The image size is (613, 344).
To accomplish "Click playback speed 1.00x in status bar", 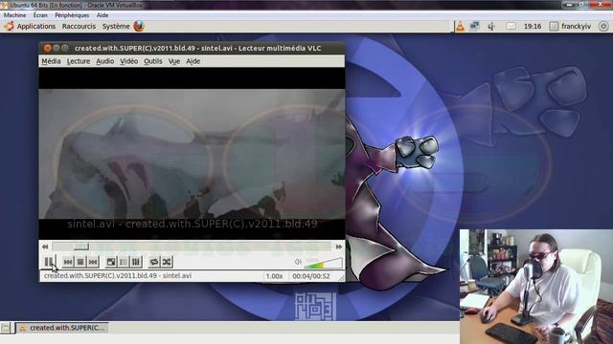I will pos(274,276).
